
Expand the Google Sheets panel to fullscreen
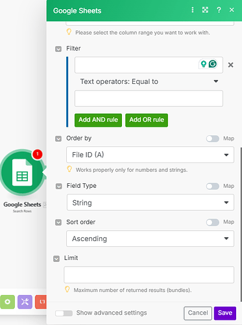[x=205, y=10]
